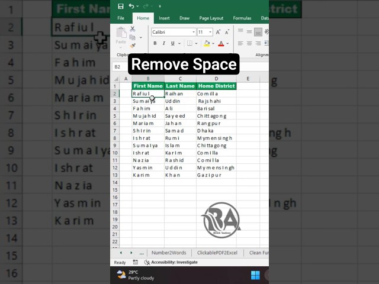Click the macro record icon in status bar
The width and height of the screenshot is (379, 284).
click(x=136, y=262)
